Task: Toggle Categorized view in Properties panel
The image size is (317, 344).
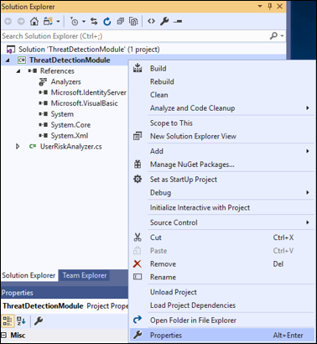Action: [x=8, y=321]
